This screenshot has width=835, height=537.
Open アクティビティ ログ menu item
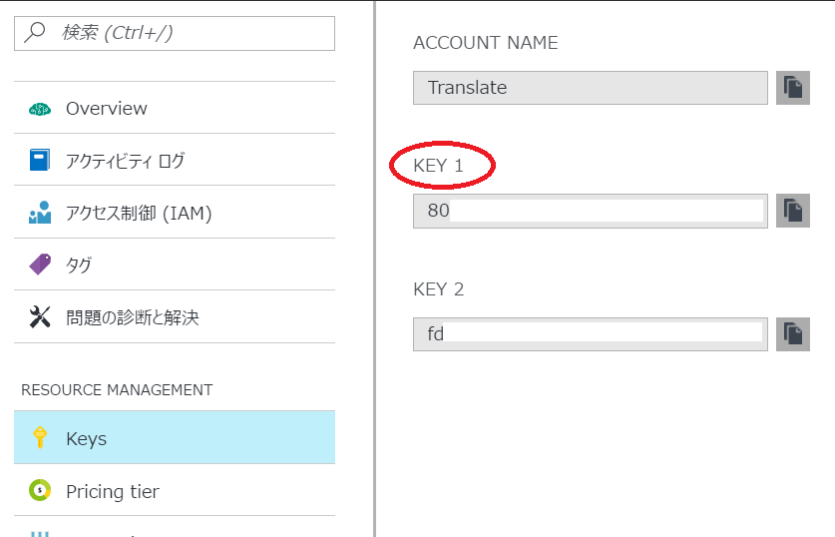[175, 160]
